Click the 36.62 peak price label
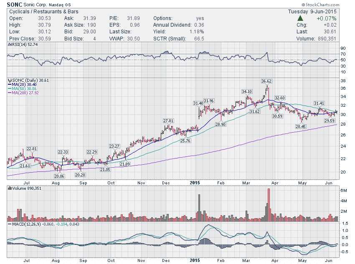 266,81
